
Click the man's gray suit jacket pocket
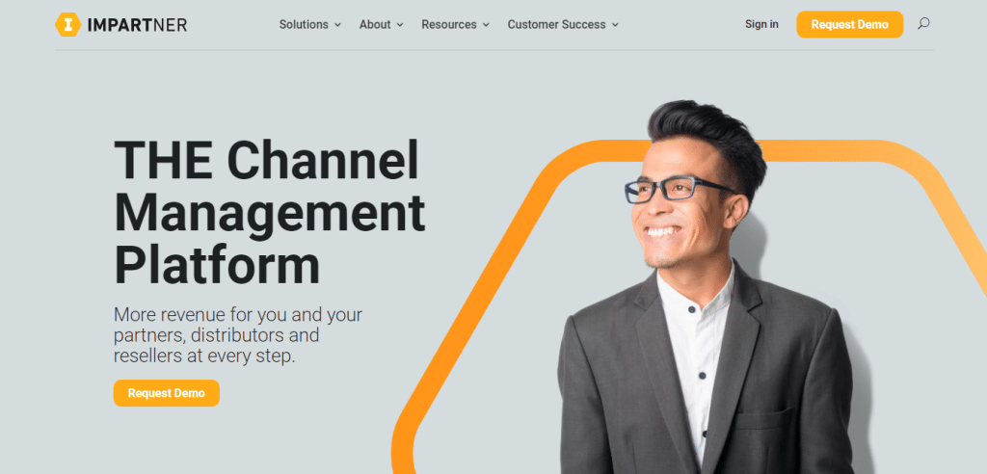[x=764, y=418]
